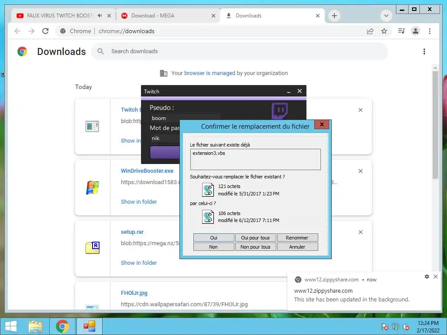The width and height of the screenshot is (447, 335).
Task: Click the Renommer button
Action: coord(297,238)
